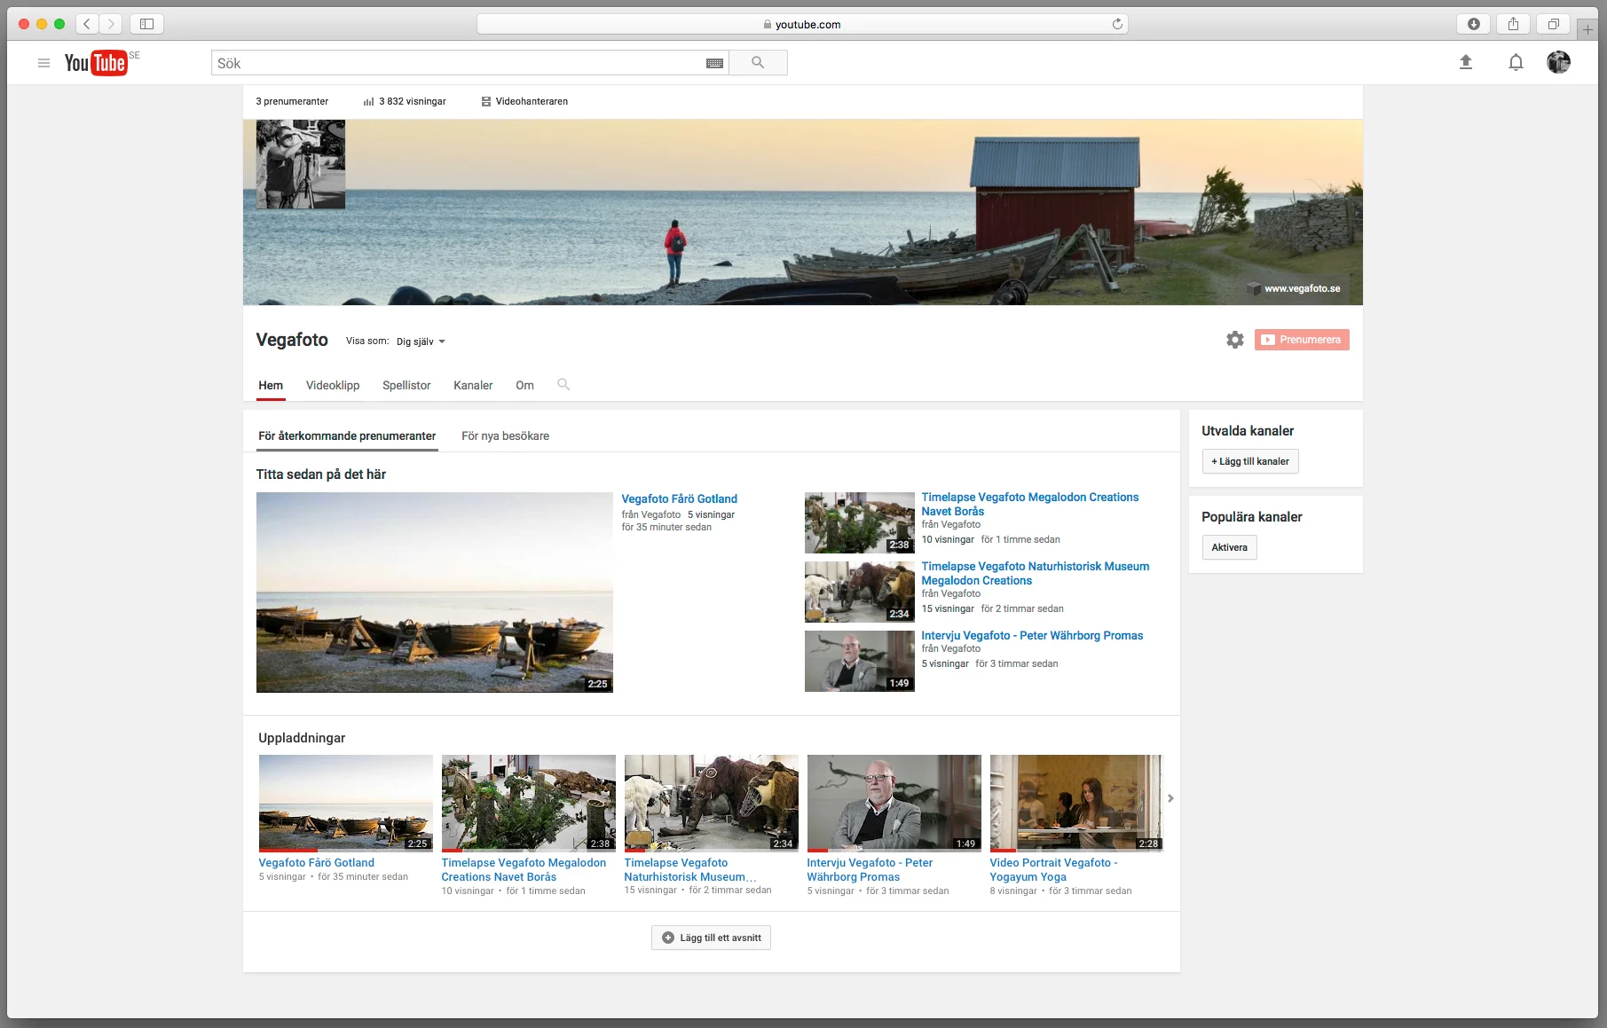Click the channel profile picture
1607x1028 pixels.
(x=301, y=165)
